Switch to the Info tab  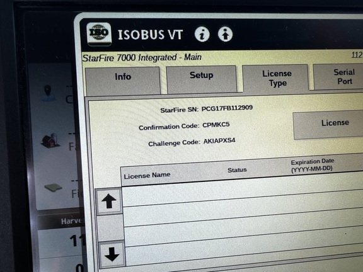[x=123, y=81]
